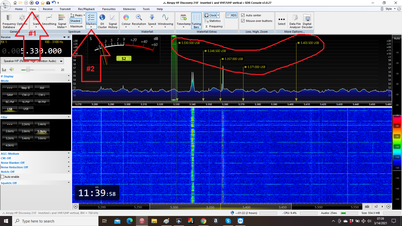Open the waterfall Colour picker icon
The width and height of the screenshot is (402, 226).
tap(126, 18)
